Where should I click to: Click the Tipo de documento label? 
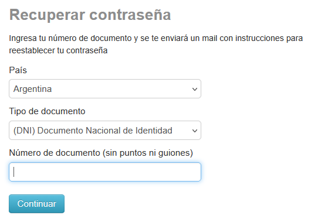coord(47,111)
